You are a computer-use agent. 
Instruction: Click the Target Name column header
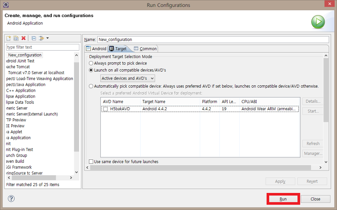(170, 102)
